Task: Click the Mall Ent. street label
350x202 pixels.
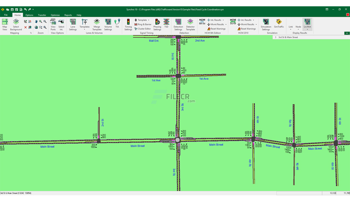Action: [x=154, y=41]
